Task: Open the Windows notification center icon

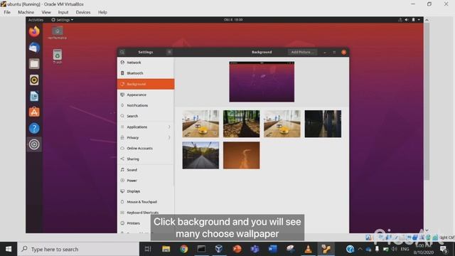Action: 444,249
